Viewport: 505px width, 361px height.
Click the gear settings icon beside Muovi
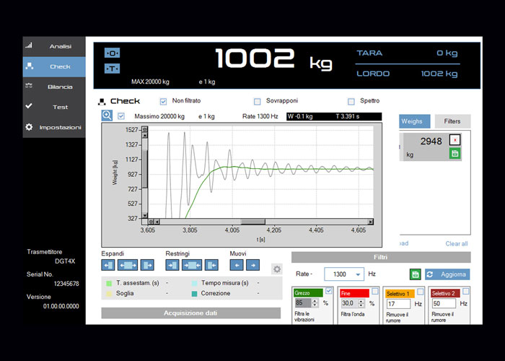click(x=276, y=269)
